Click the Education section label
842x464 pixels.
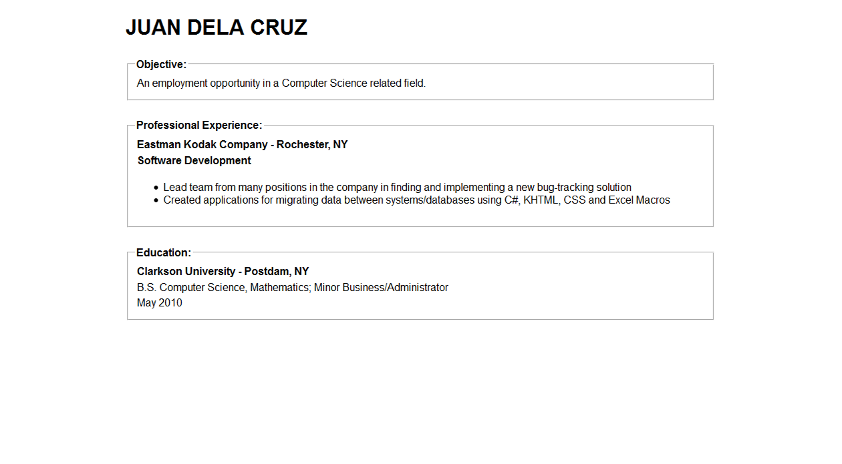(164, 253)
